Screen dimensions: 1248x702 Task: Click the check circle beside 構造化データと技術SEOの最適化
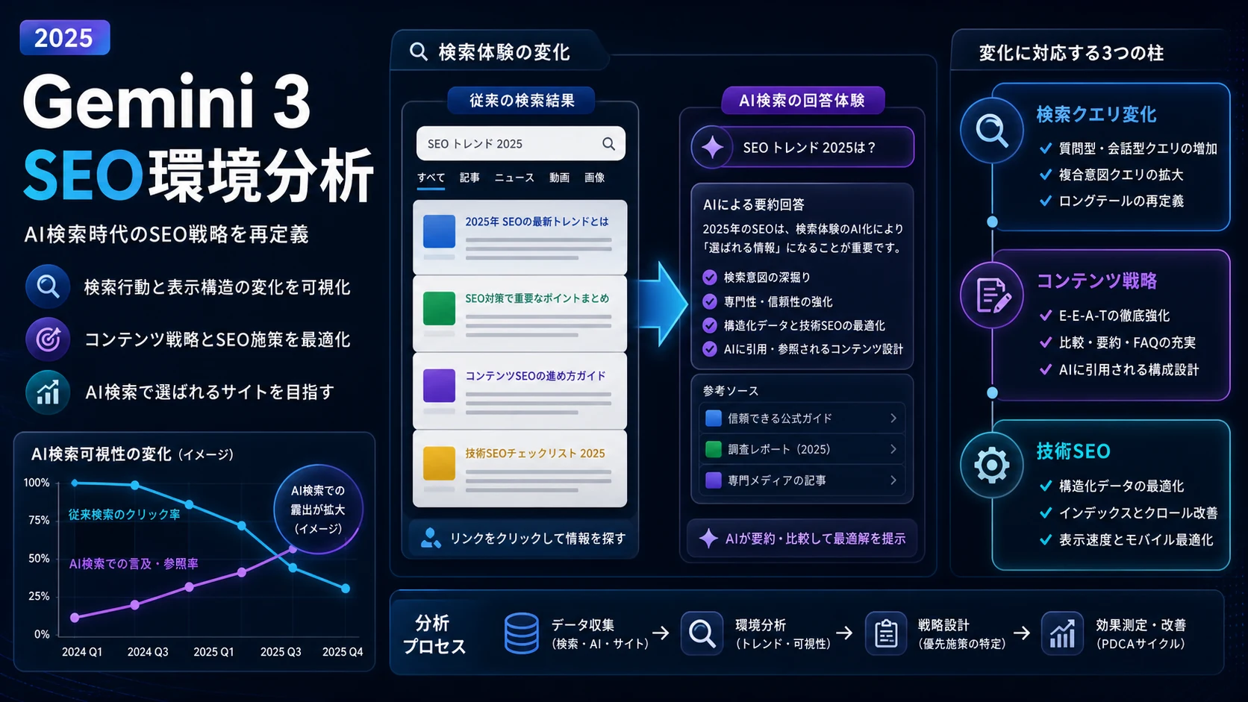710,325
